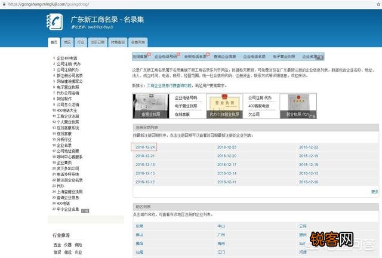Open the 2018-12-15 registration date

pyautogui.click(x=145, y=173)
